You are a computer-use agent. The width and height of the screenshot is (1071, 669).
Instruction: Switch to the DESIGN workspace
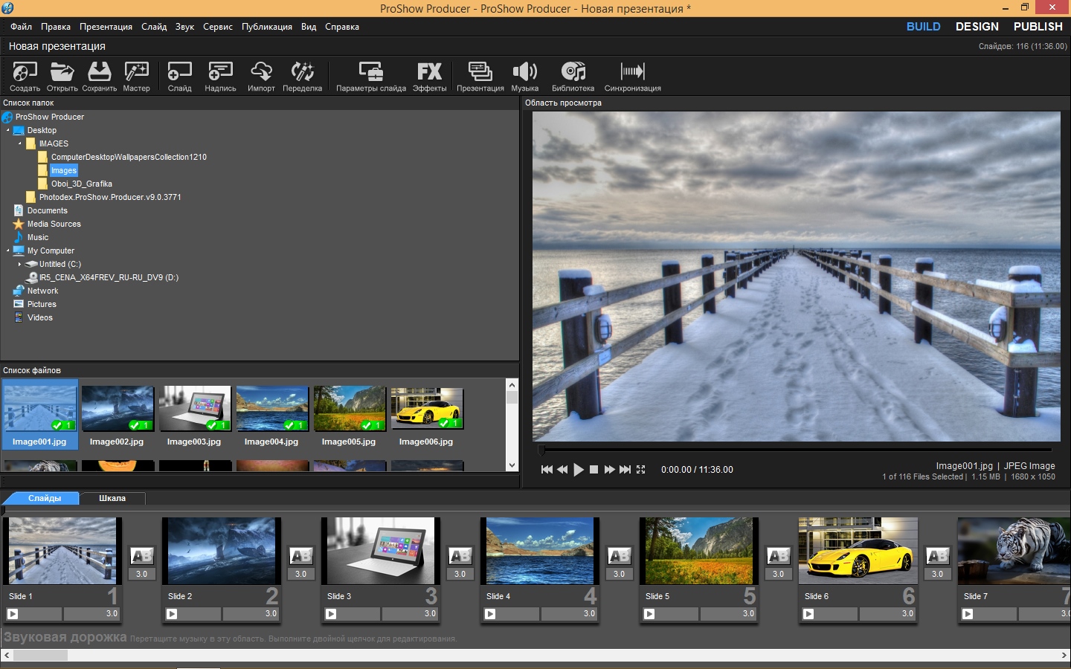click(x=977, y=27)
